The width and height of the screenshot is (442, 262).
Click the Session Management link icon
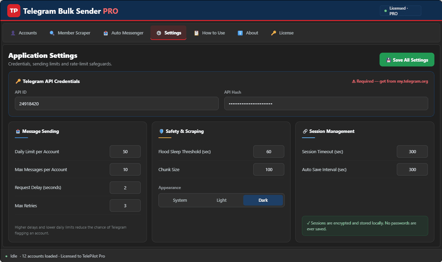click(x=305, y=132)
